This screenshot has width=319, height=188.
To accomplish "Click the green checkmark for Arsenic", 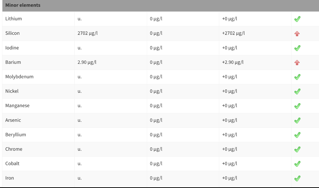I will click(x=297, y=120).
